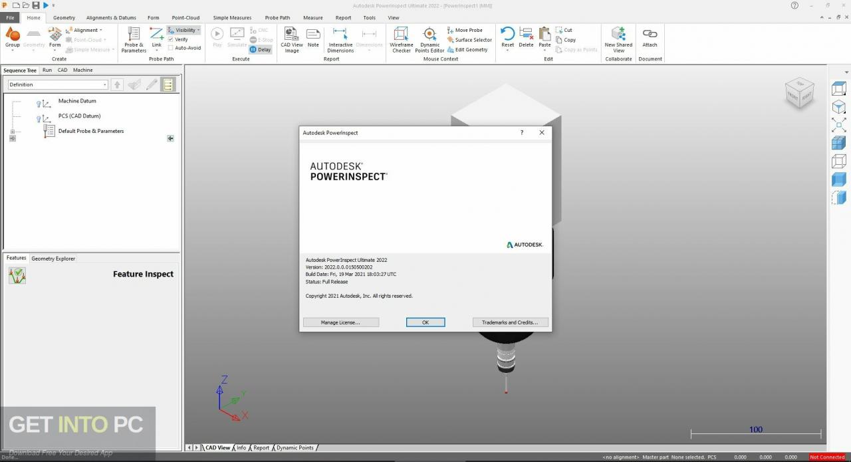Attach a document

[x=650, y=38]
